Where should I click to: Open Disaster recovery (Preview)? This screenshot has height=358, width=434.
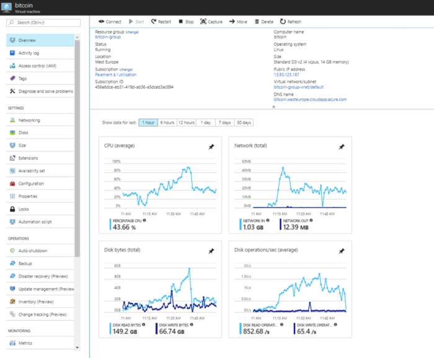[40, 276]
